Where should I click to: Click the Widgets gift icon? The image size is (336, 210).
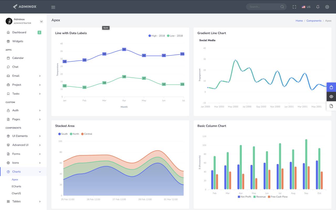pos(8,41)
